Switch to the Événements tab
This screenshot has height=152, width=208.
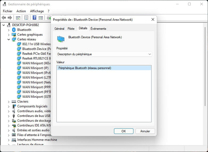coord(98,29)
